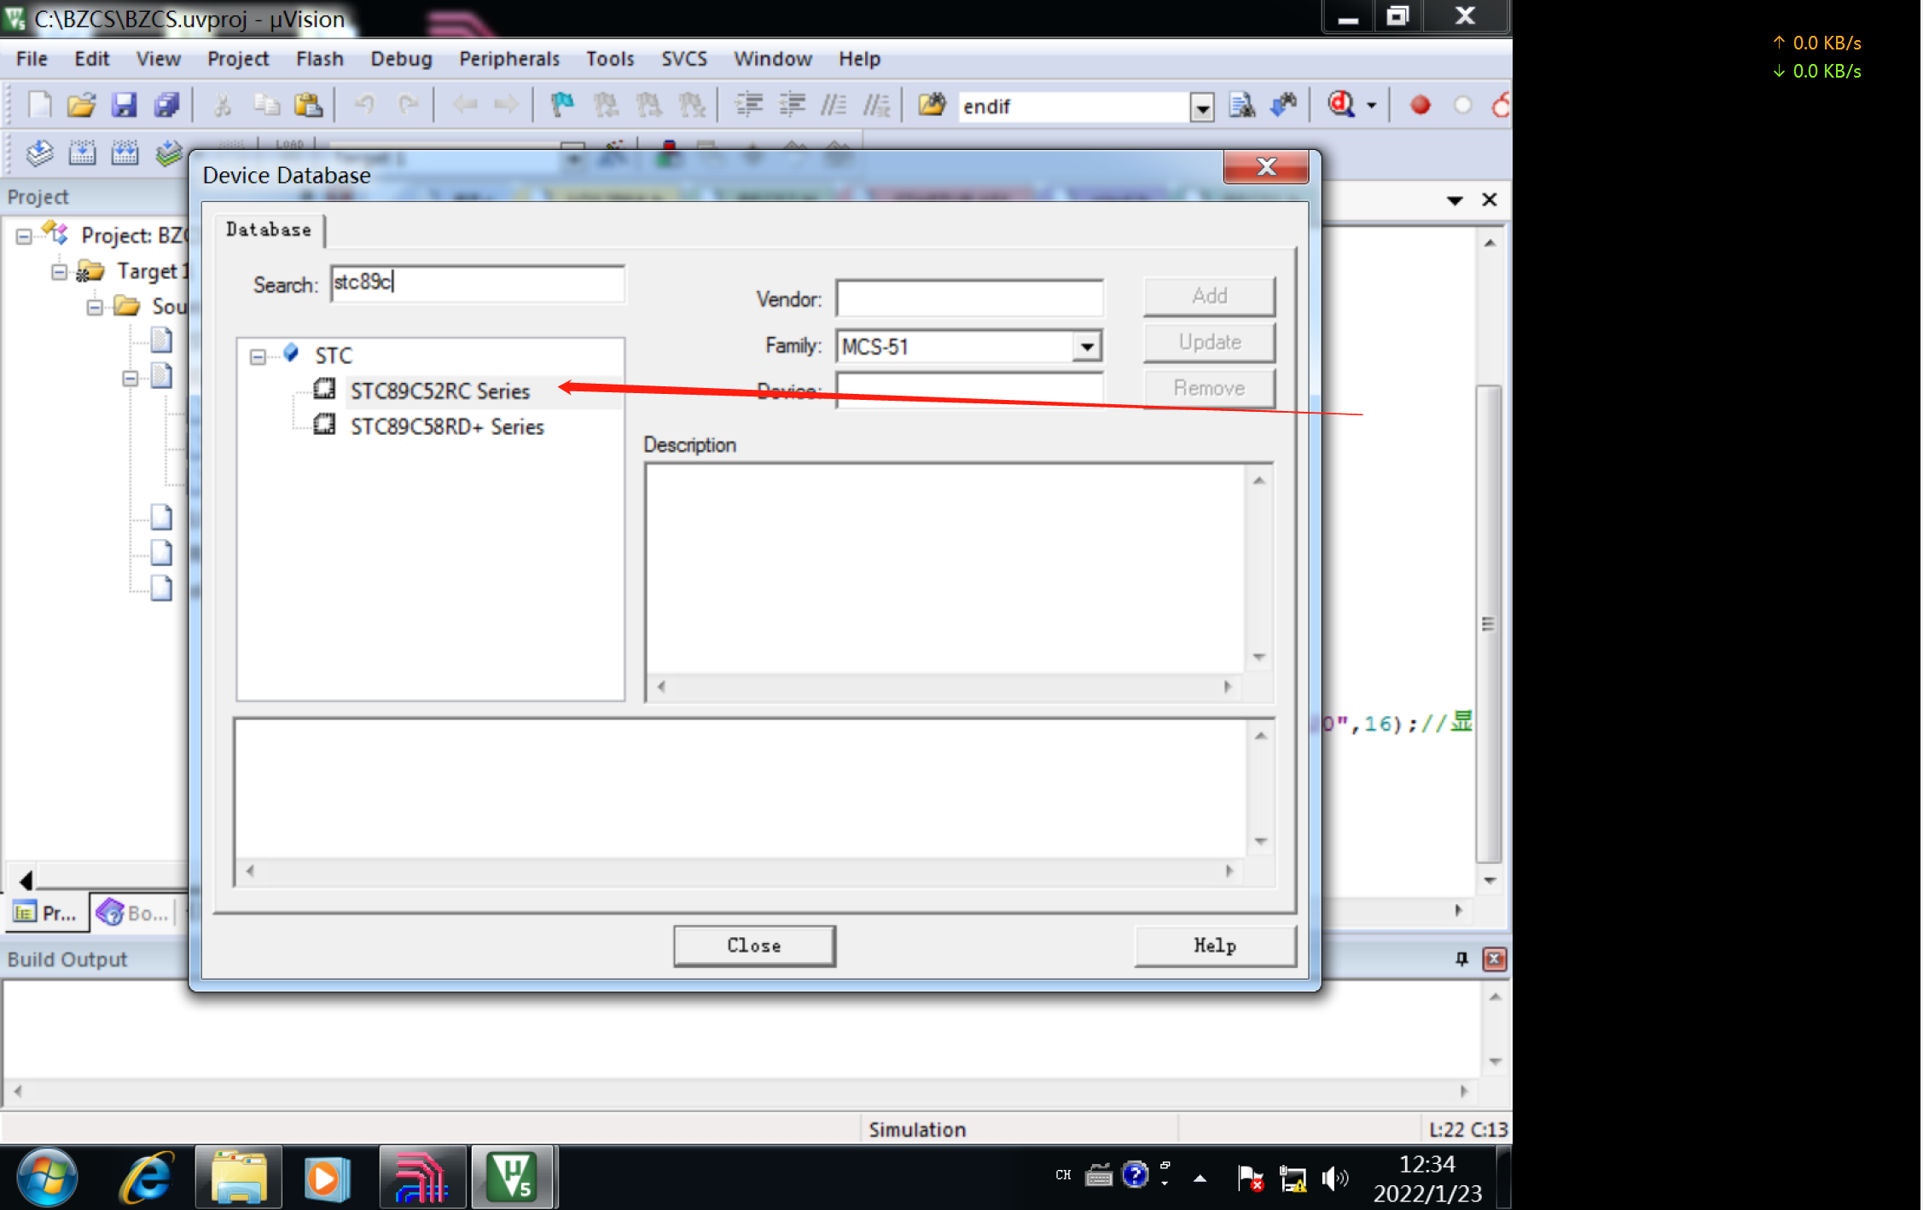
Task: Click the Vendor input field
Action: 969,298
